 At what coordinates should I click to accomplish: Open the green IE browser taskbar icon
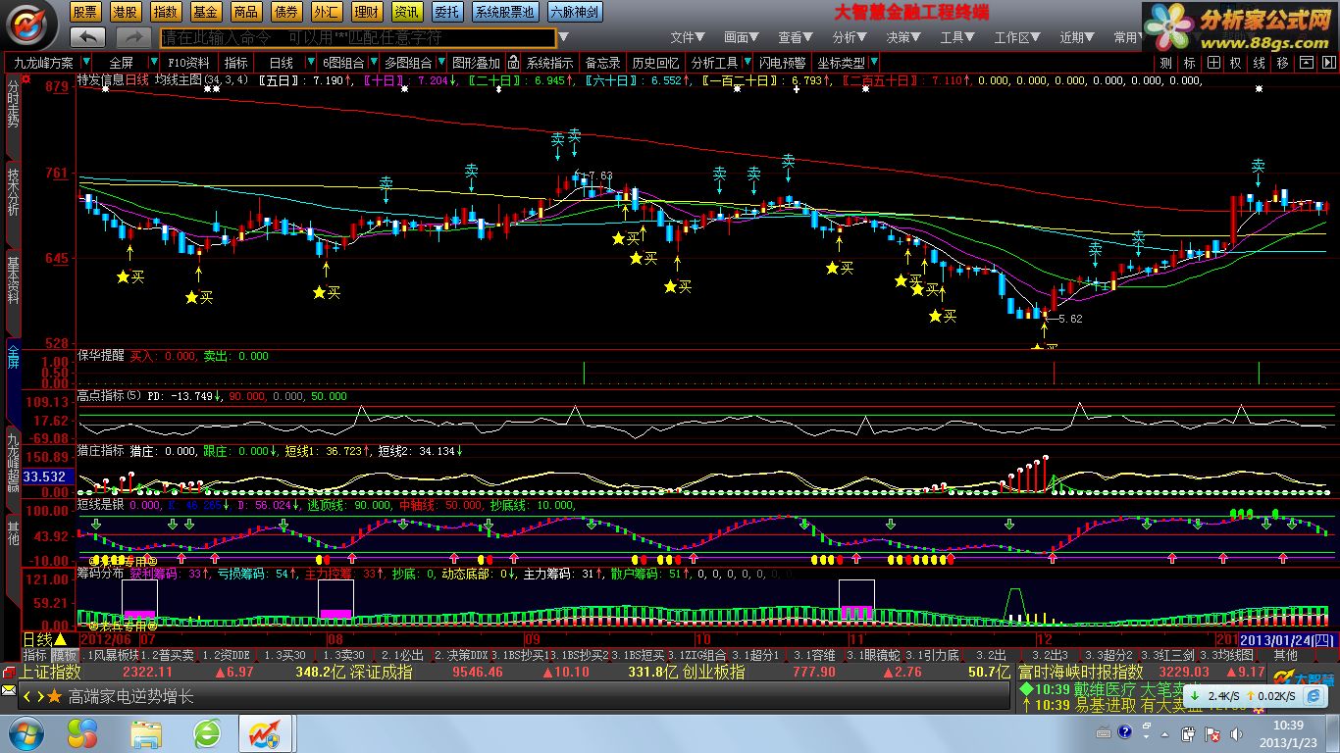(x=208, y=733)
